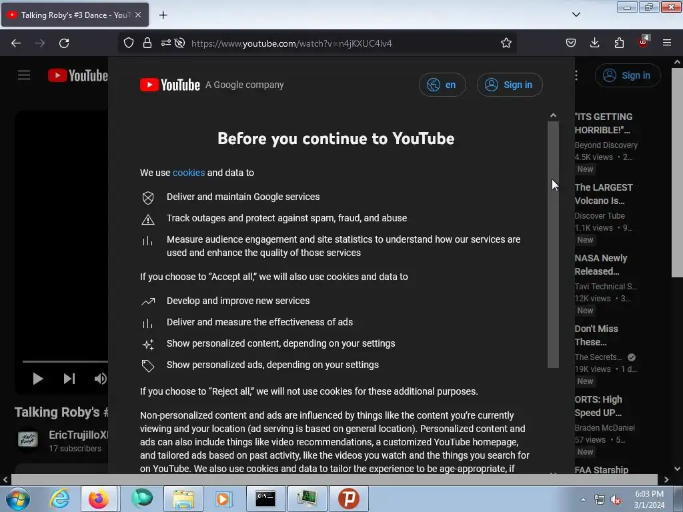This screenshot has width=683, height=512.
Task: Open the EricTrujilloX channel name link
Action: (x=79, y=435)
